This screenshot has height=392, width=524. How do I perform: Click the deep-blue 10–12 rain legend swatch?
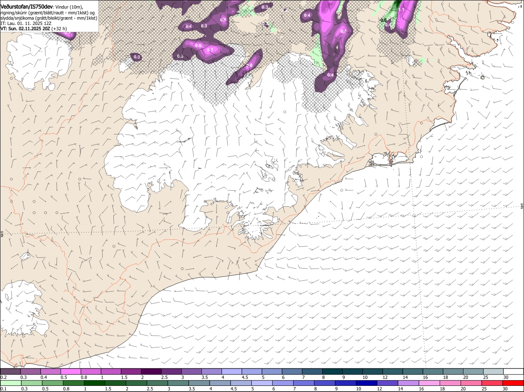coord(367,383)
